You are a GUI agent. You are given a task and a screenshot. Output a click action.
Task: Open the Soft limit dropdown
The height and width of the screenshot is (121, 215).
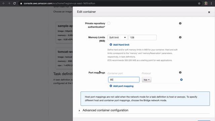pyautogui.click(x=118, y=37)
